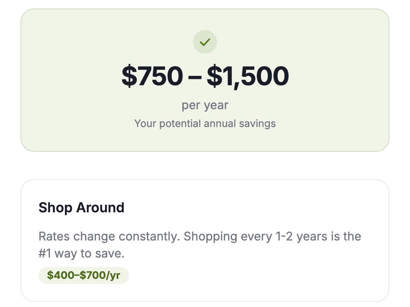Click the dash between the savings amounts

coord(195,77)
